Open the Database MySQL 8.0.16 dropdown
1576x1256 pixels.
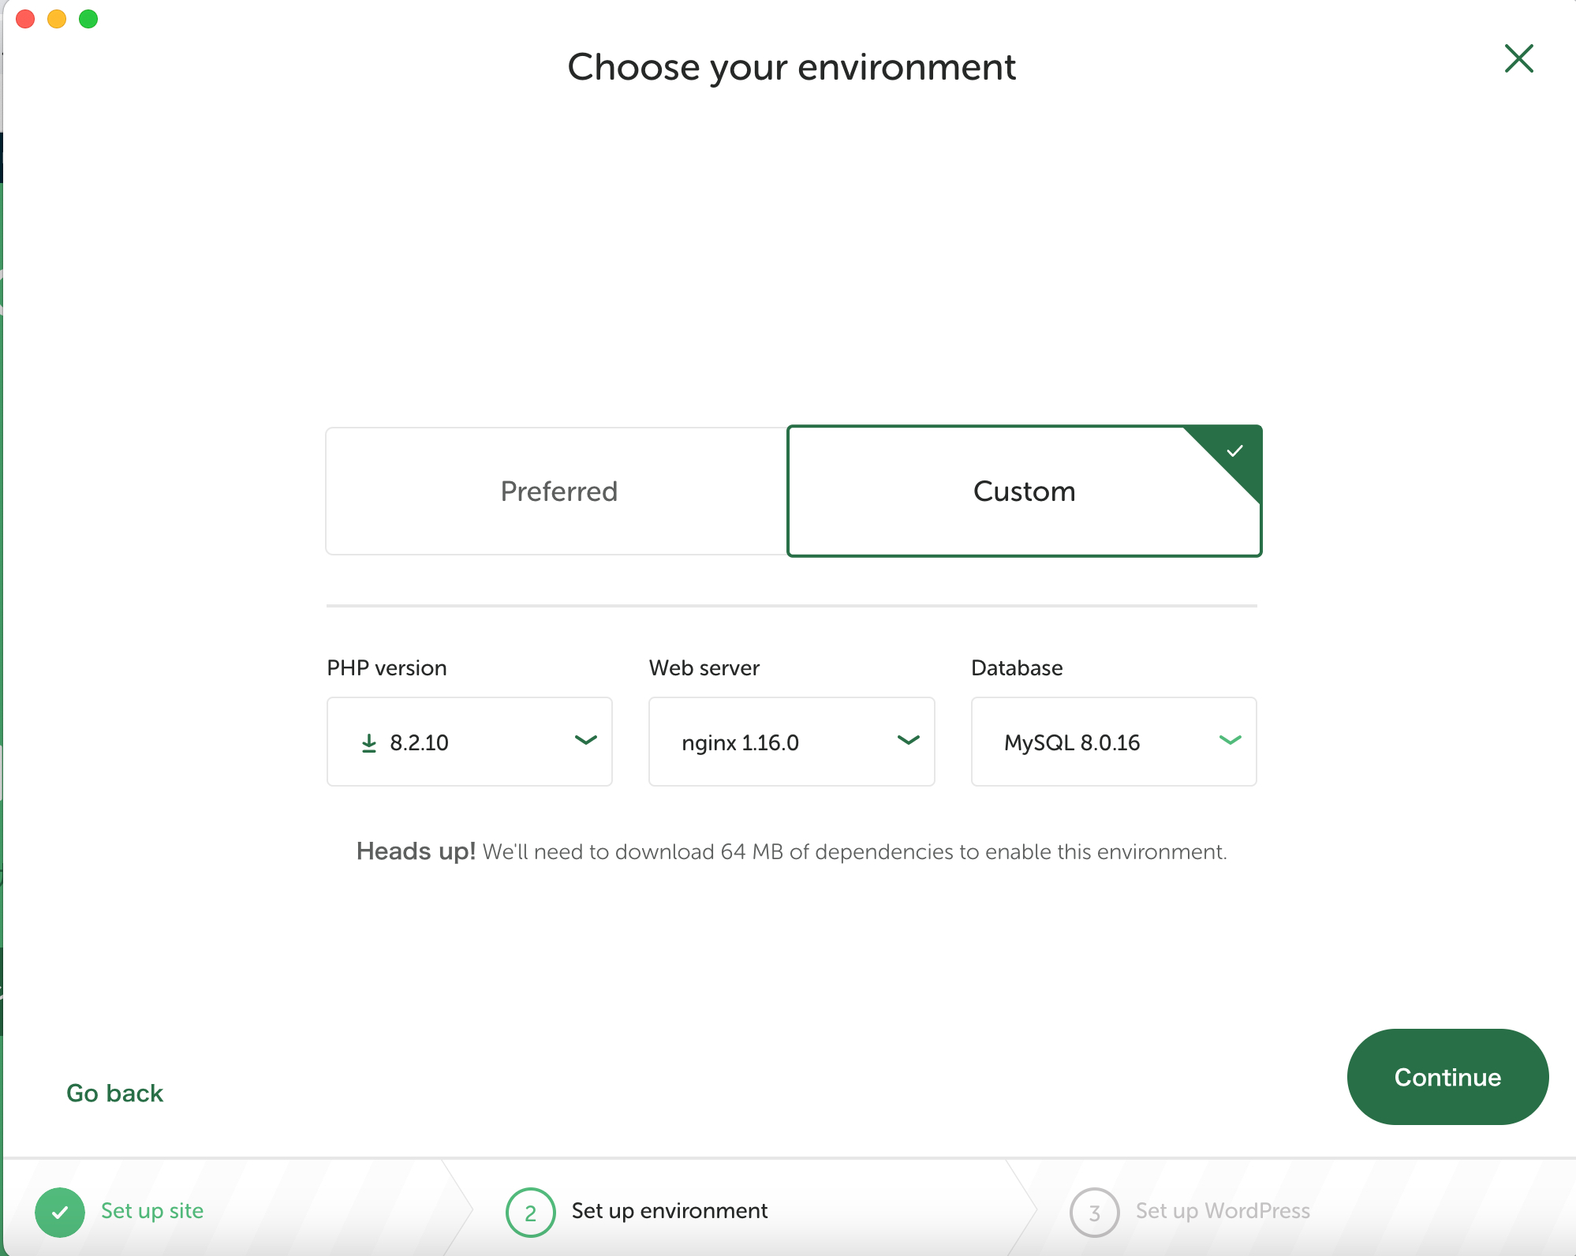1113,742
